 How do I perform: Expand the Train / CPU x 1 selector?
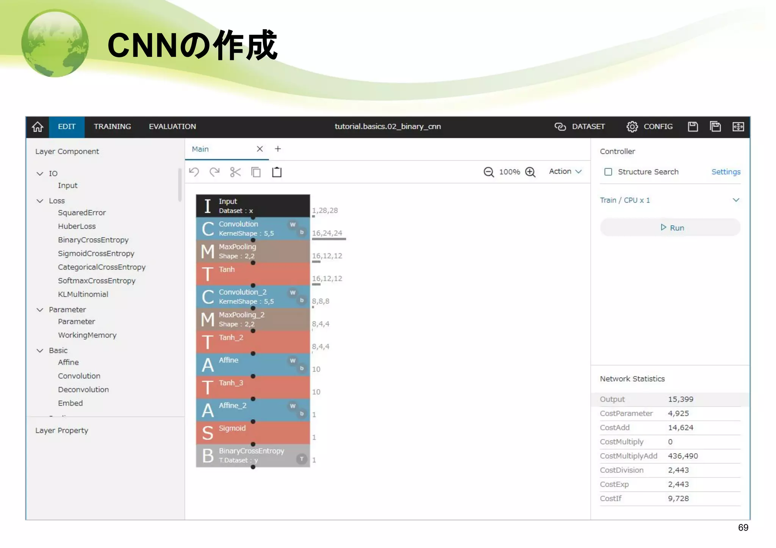[x=735, y=200]
